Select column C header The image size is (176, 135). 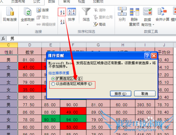(9, 45)
